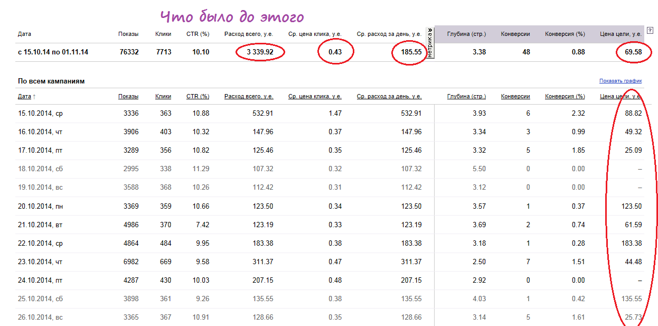
Task: Sort by underlined "Показы" header
Action: (x=128, y=97)
